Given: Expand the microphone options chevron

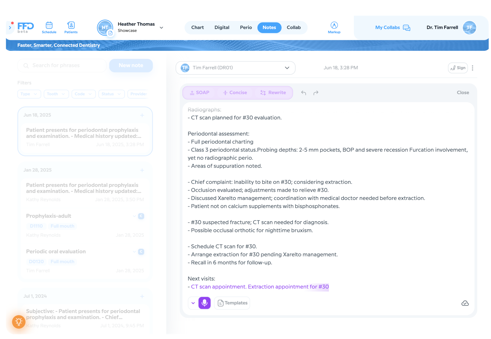Looking at the screenshot, I should (x=193, y=303).
